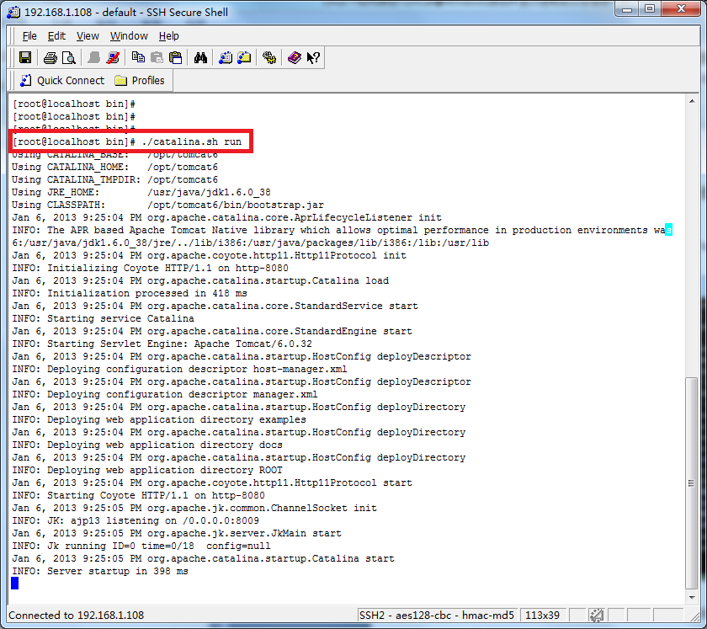Click the './catalina.sh run' command text
707x629 pixels.
(192, 141)
